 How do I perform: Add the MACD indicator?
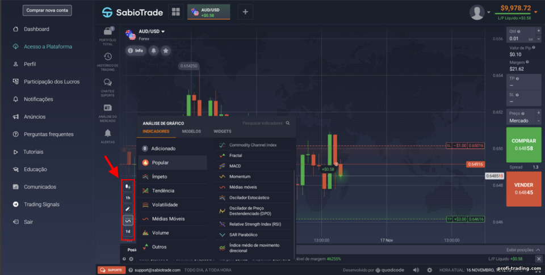[254, 166]
